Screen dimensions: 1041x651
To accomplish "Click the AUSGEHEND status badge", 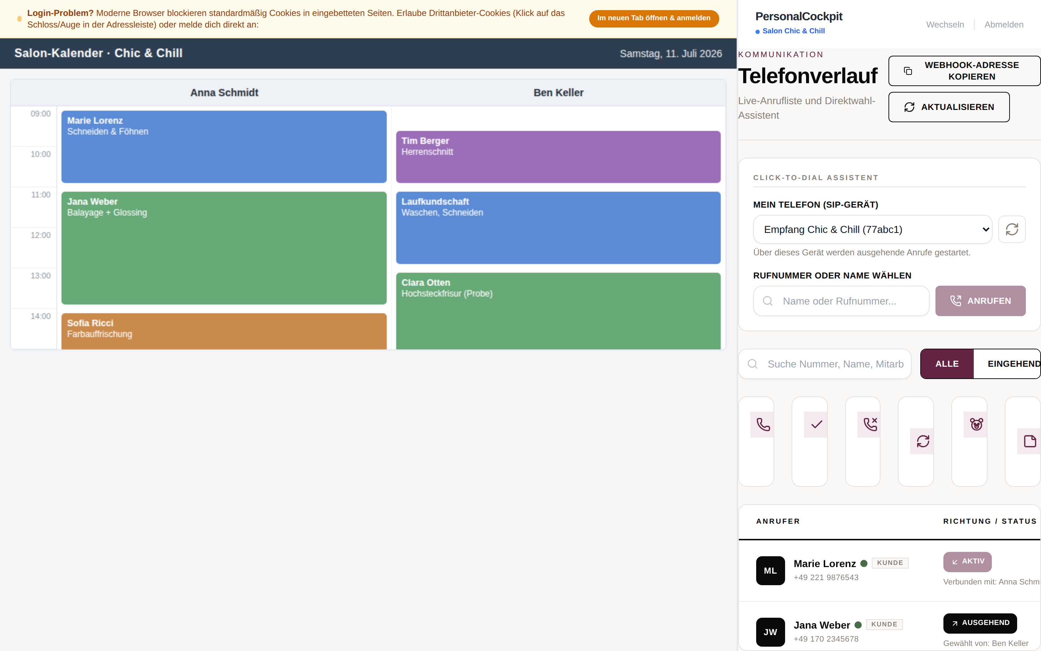I will 980,623.
